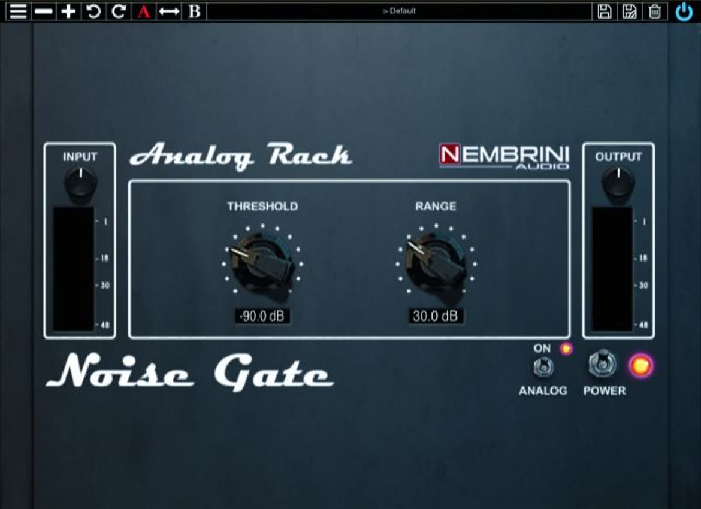The image size is (701, 509).
Task: Click the minus zoom-out icon
Action: pos(43,11)
